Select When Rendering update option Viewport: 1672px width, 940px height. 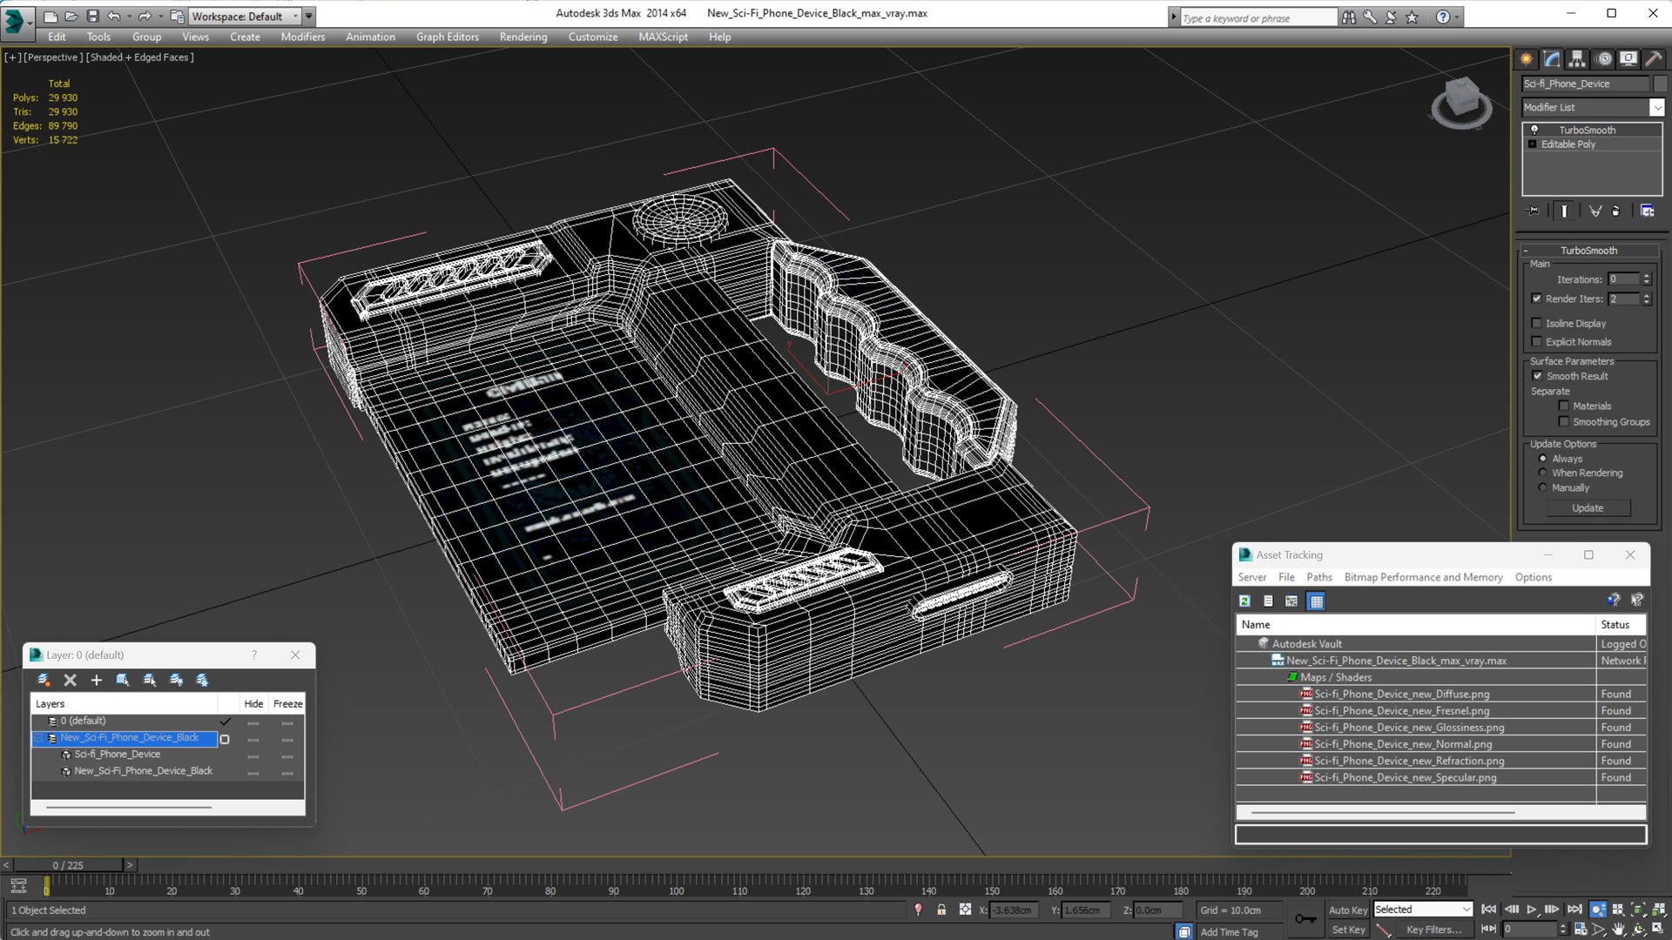pos(1543,473)
